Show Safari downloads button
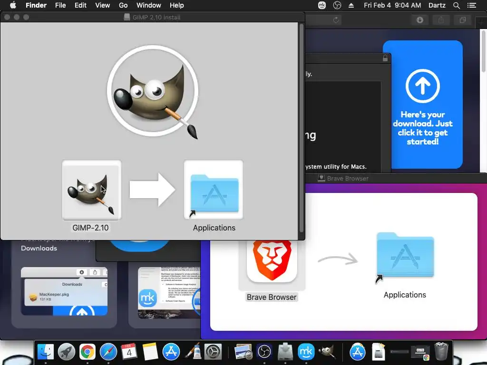Image resolution: width=487 pixels, height=365 pixels. coord(420,20)
